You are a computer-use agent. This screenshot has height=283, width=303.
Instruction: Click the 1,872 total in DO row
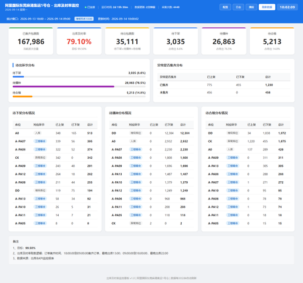click(282, 133)
